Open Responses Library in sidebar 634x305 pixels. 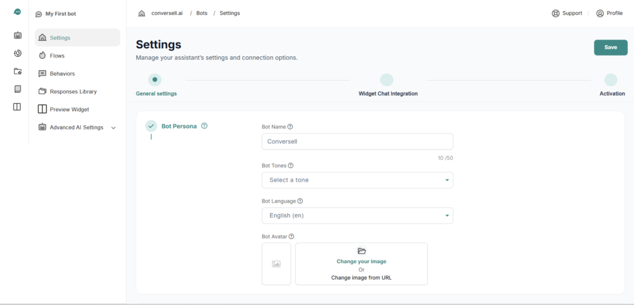pos(72,91)
